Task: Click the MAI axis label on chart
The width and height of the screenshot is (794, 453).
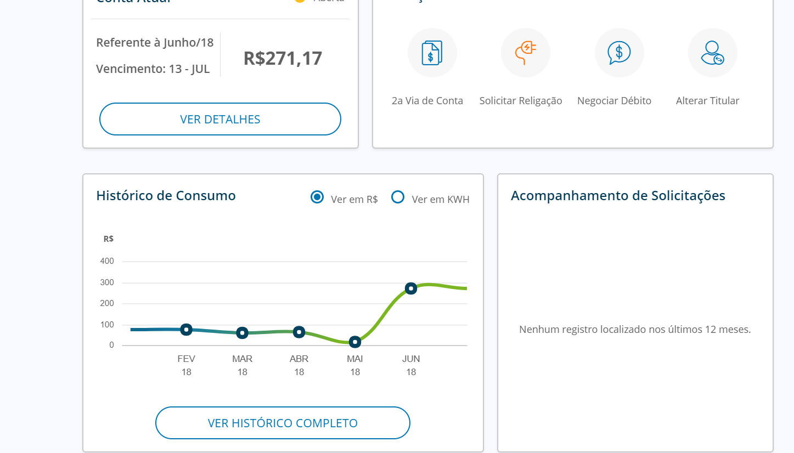Action: click(x=355, y=359)
